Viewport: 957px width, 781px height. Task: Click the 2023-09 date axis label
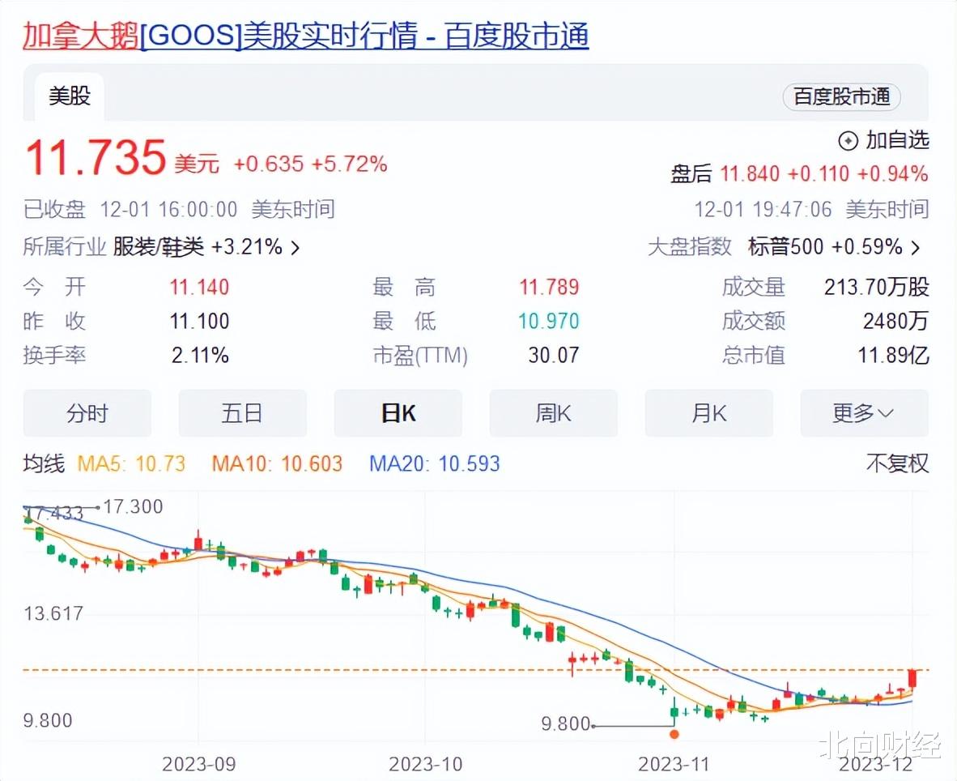tap(199, 764)
